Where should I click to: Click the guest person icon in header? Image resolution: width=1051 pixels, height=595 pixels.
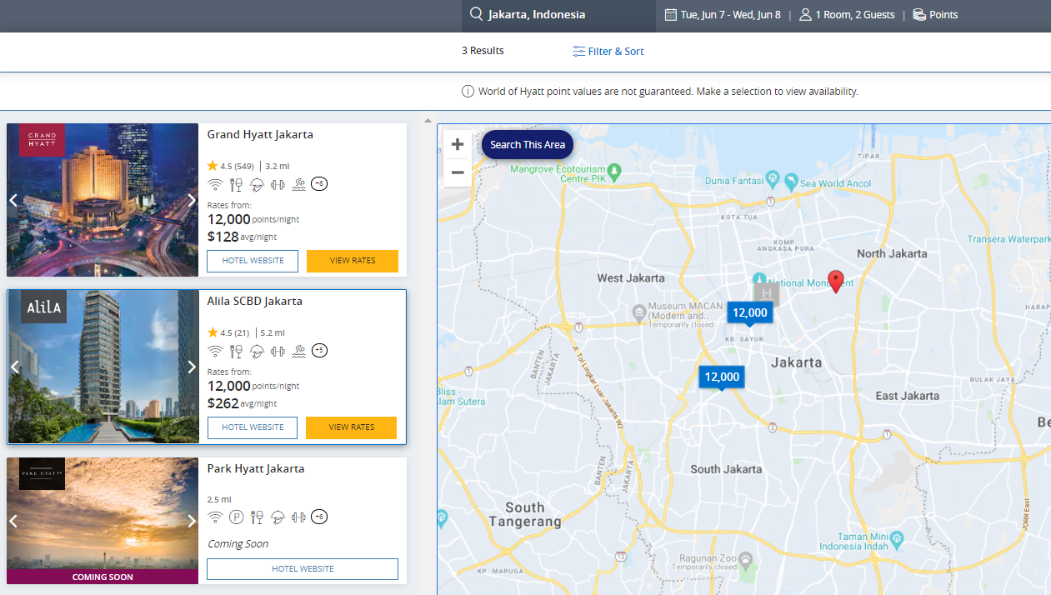805,14
